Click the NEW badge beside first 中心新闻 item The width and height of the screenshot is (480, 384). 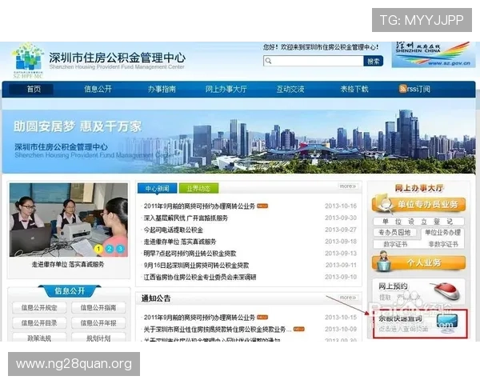pyautogui.click(x=262, y=206)
